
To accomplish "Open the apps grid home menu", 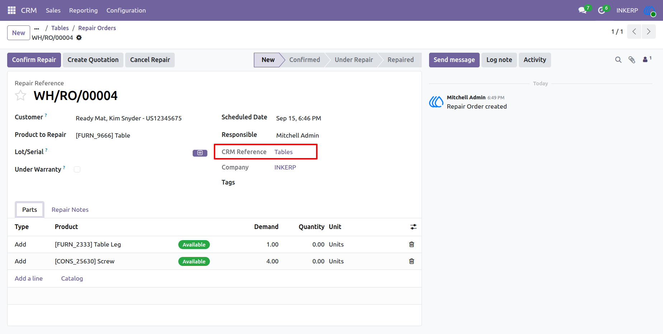I will point(11,10).
